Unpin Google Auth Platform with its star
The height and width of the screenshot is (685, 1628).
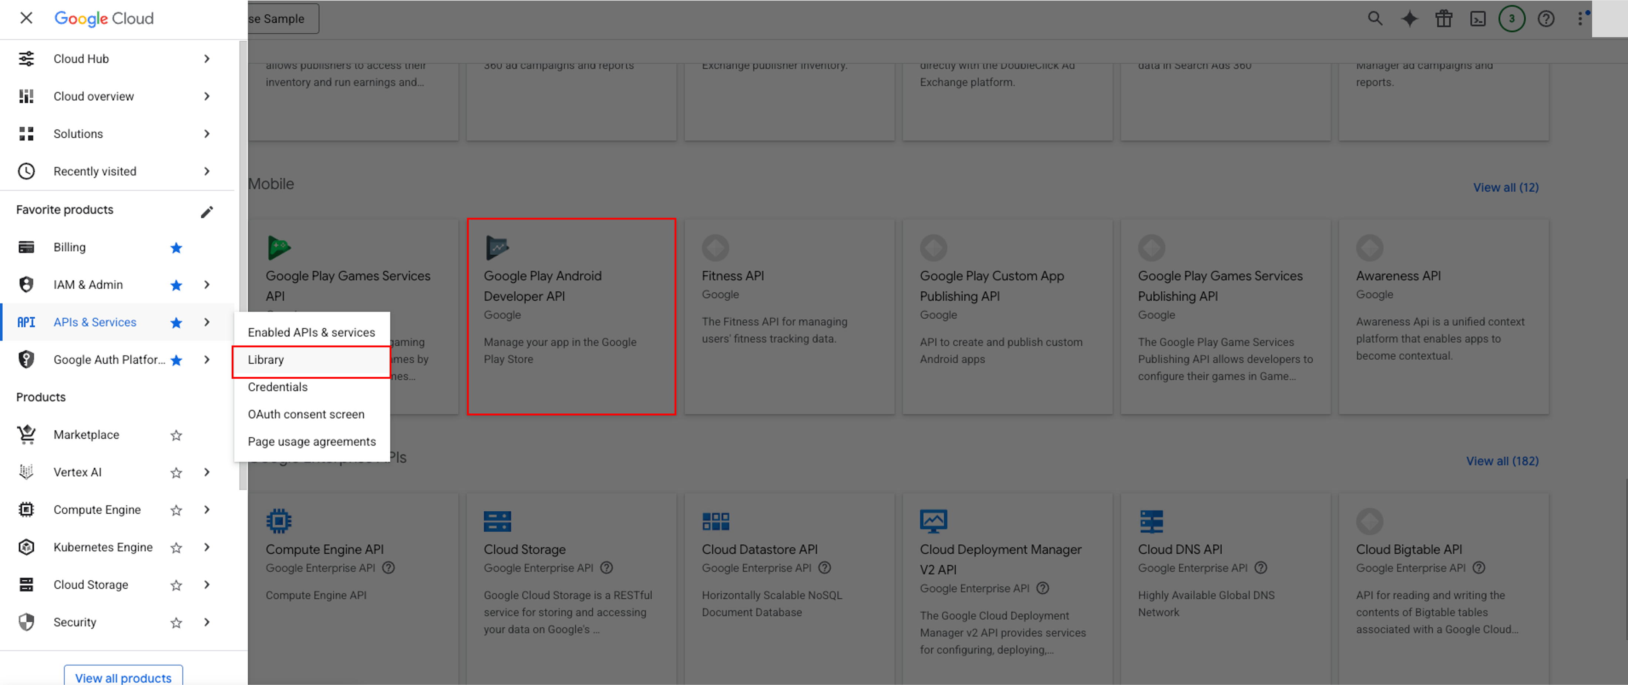(176, 360)
